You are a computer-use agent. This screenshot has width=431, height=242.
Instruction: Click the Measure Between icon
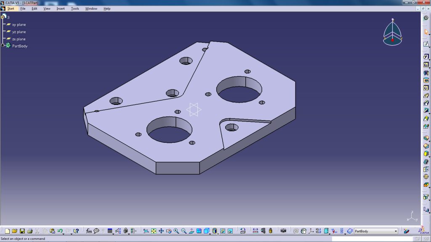click(x=255, y=231)
